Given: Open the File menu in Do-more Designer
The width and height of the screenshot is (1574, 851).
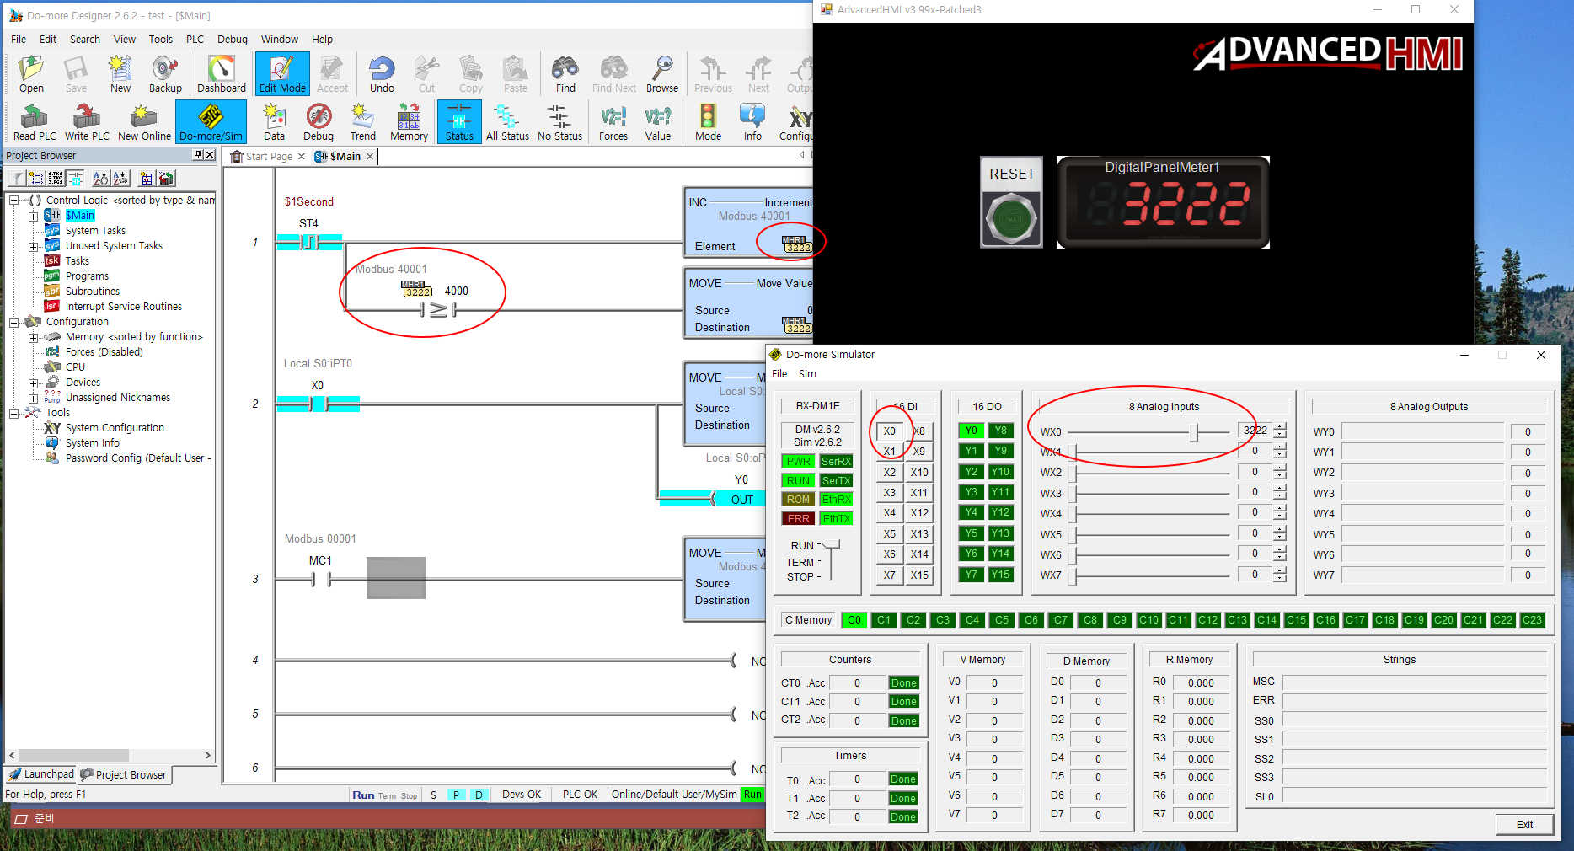Looking at the screenshot, I should (19, 39).
